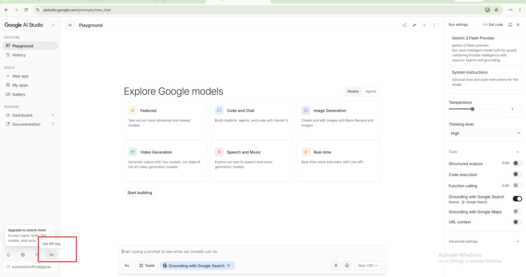
Task: Click the Speech and Music microphone icon
Action: (219, 152)
